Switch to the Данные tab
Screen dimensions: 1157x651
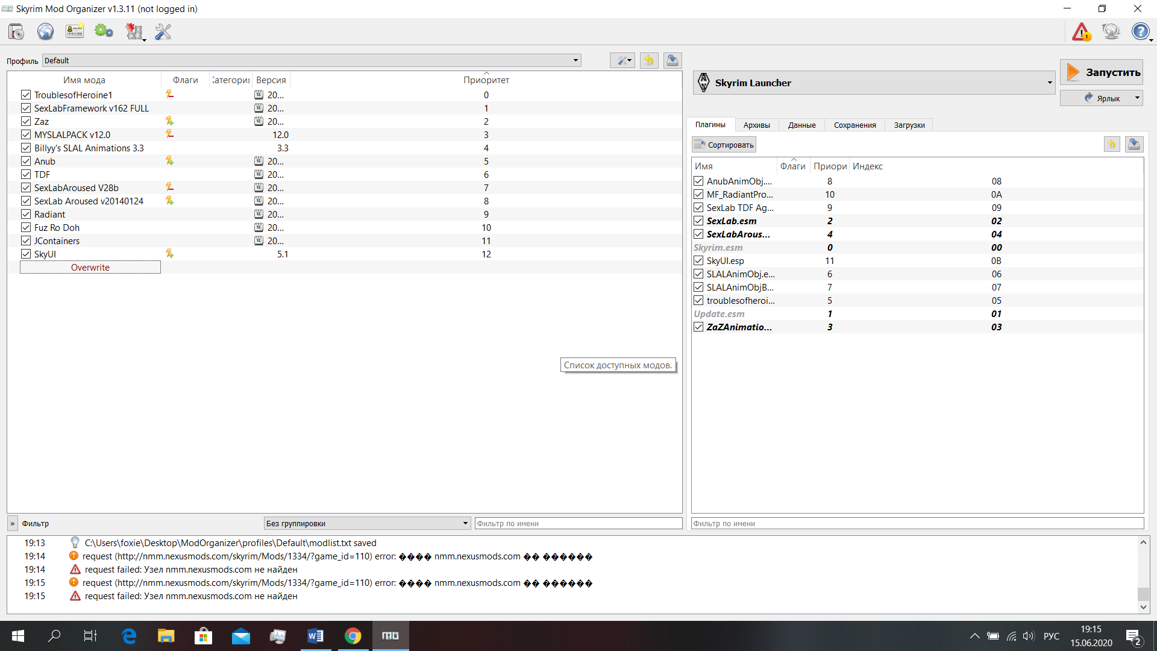802,125
